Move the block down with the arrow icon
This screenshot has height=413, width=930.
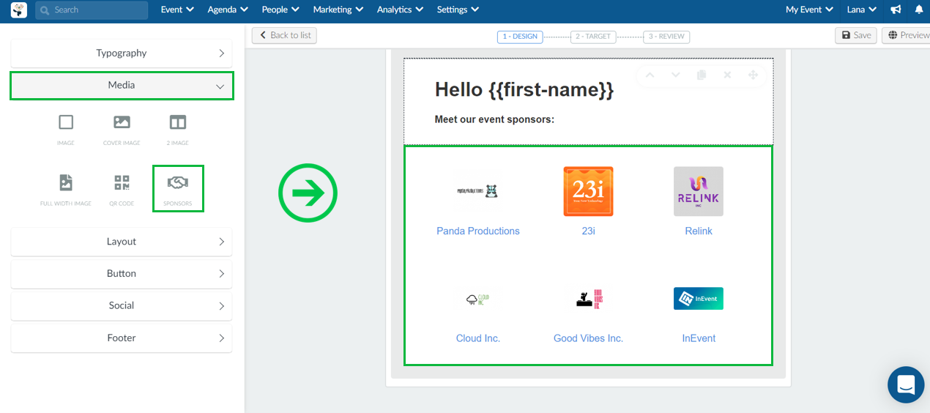(x=675, y=75)
